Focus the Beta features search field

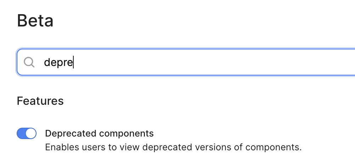pos(186,62)
